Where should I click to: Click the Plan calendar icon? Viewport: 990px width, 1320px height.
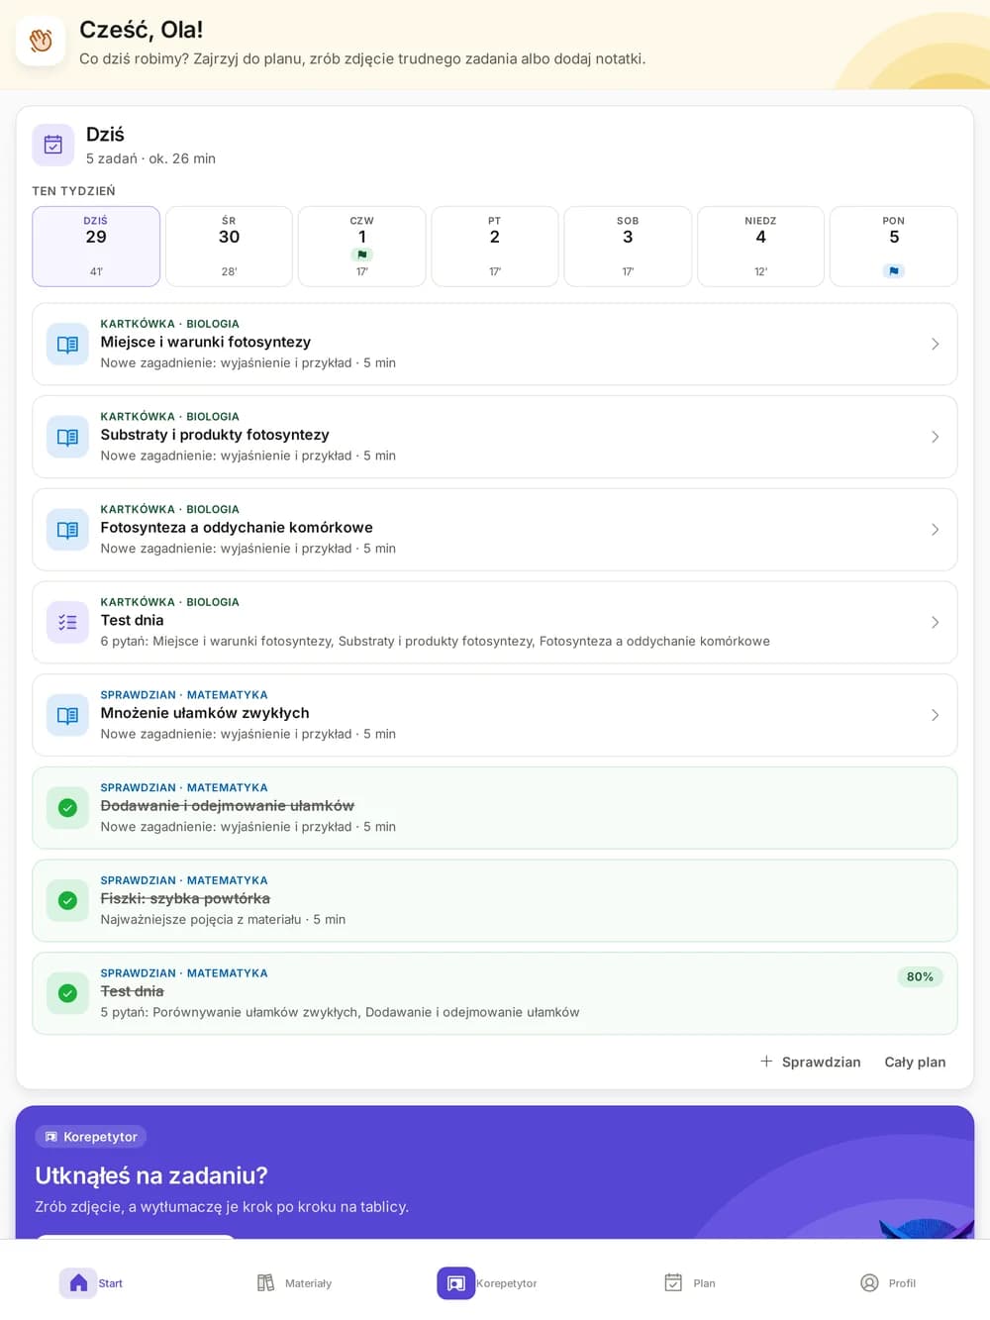(x=673, y=1283)
